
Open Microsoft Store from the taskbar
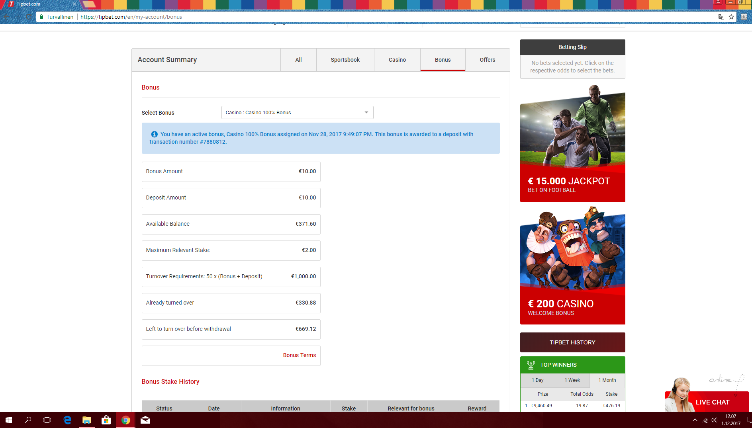click(x=106, y=420)
